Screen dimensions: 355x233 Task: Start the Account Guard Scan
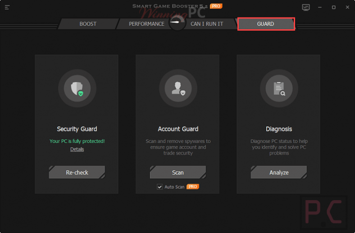coord(177,172)
